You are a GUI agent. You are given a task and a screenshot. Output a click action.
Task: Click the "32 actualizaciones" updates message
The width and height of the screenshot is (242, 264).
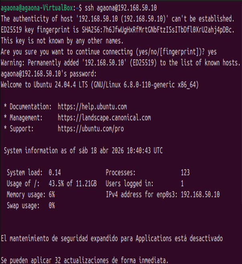click(x=84, y=260)
